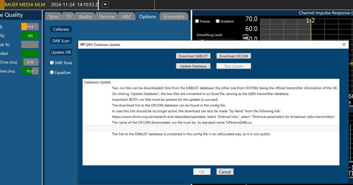Enable the SNR Tone radio button

pos(52,63)
